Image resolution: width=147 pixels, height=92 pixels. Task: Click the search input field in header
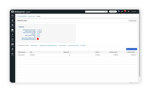94,12
